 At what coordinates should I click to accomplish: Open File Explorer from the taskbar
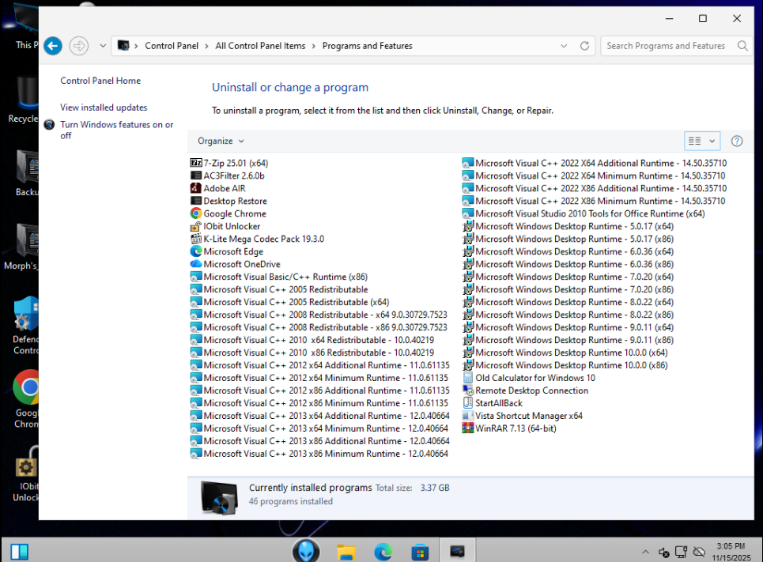pyautogui.click(x=346, y=552)
